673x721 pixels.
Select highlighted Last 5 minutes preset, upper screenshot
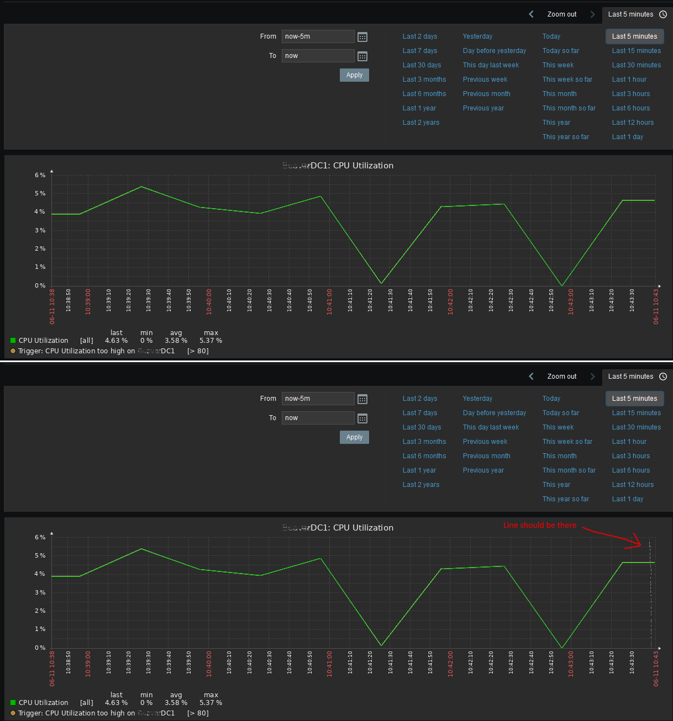click(635, 36)
